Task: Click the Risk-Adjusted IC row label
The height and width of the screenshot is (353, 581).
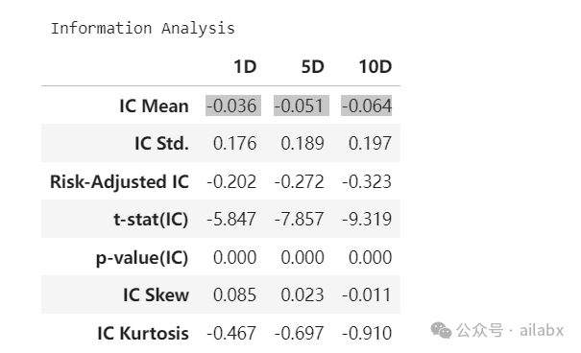Action: (x=119, y=181)
